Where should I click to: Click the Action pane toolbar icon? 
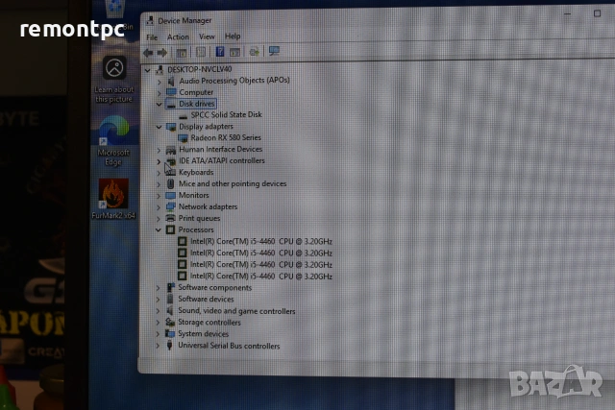(x=234, y=52)
